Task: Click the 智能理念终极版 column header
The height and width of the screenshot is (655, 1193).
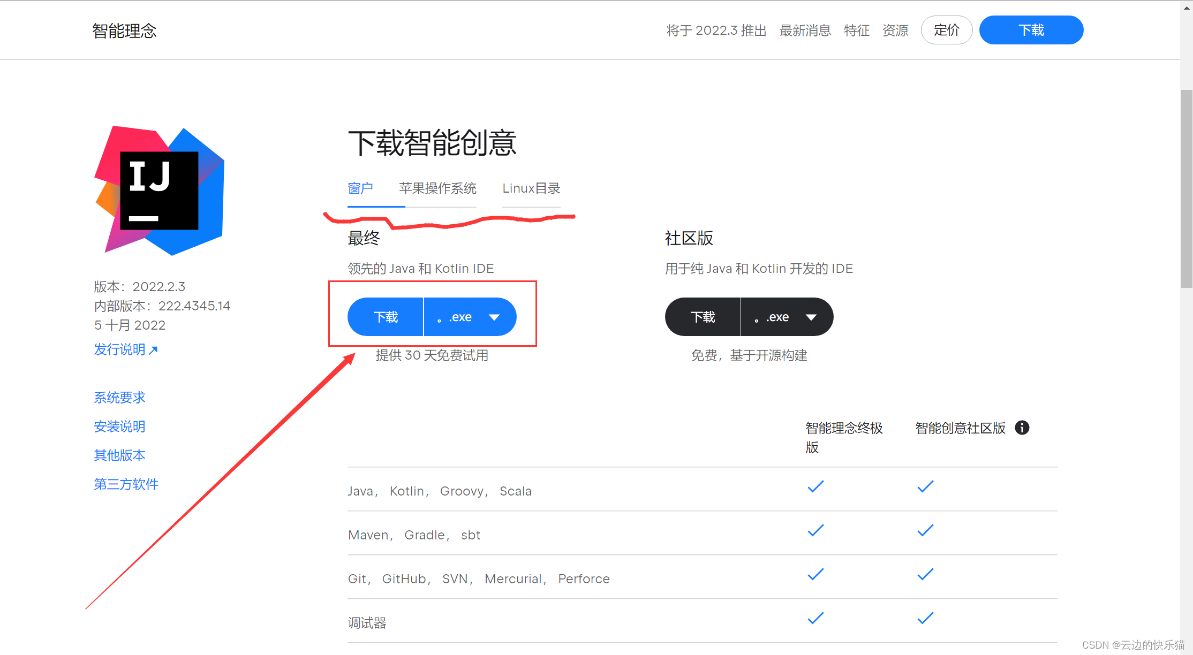Action: tap(844, 437)
